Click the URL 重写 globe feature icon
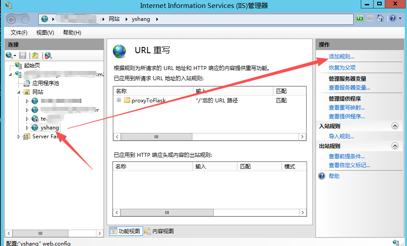This screenshot has width=407, height=246. [119, 51]
